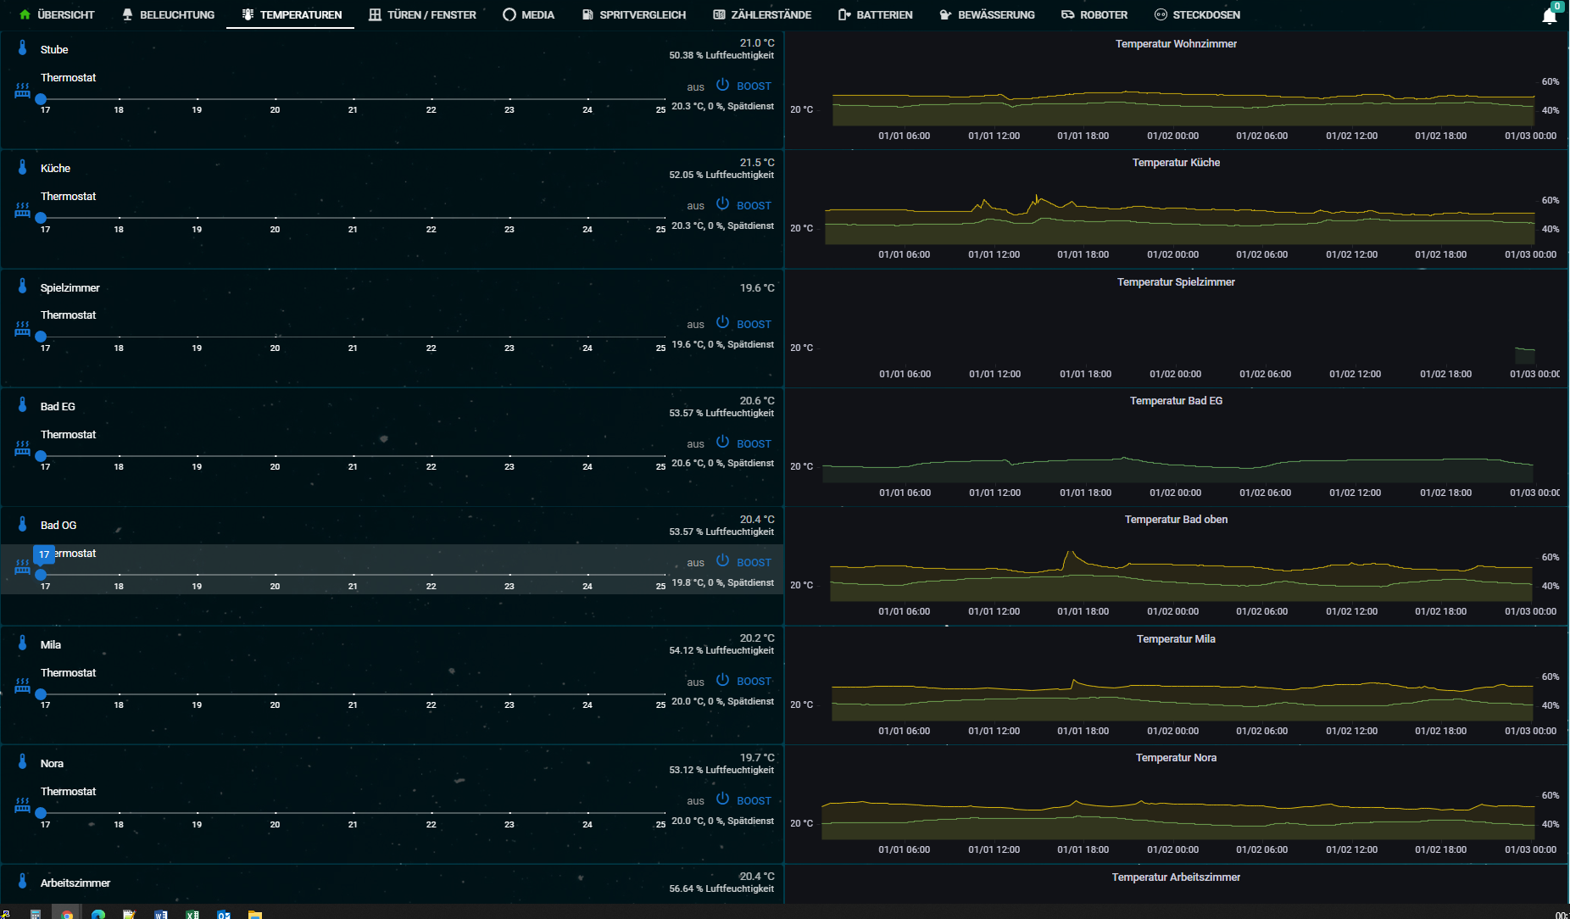Click the Nora radiator heating icon
This screenshot has height=919, width=1570.
[23, 805]
